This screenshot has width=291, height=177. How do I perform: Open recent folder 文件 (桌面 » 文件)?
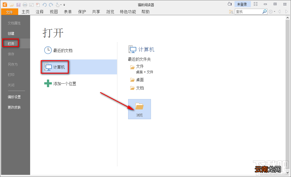(142, 69)
